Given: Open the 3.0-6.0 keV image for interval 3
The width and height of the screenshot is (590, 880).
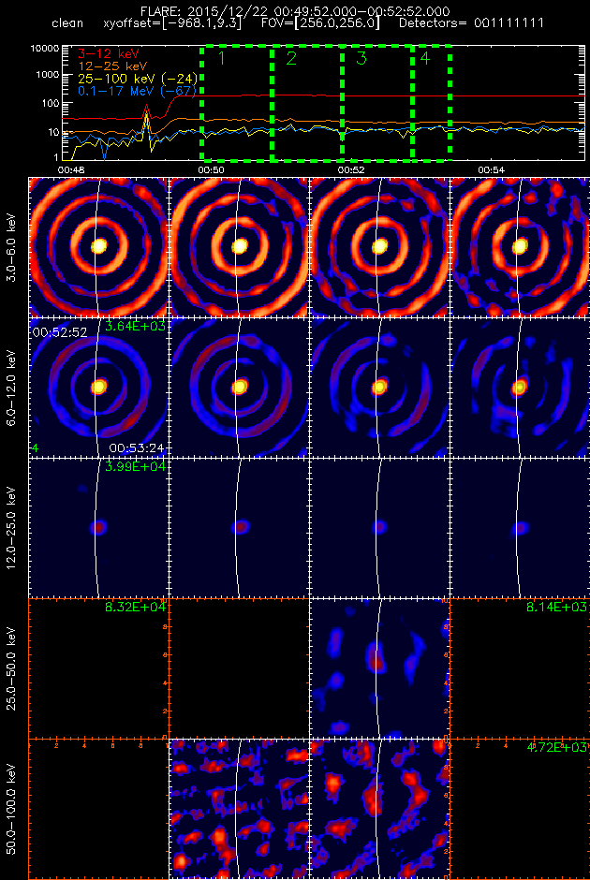Looking at the screenshot, I should pyautogui.click(x=379, y=247).
